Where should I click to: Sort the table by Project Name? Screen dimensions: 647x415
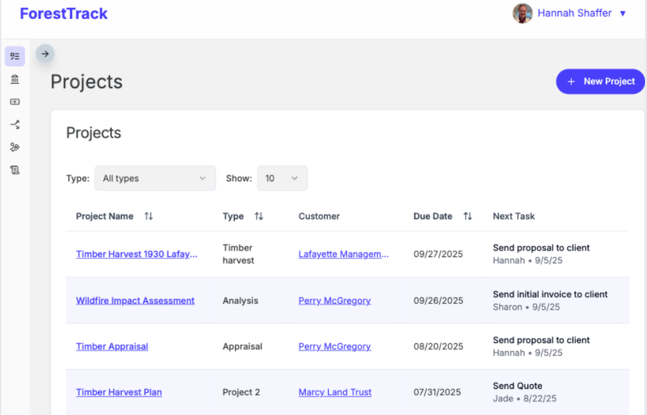[149, 217]
